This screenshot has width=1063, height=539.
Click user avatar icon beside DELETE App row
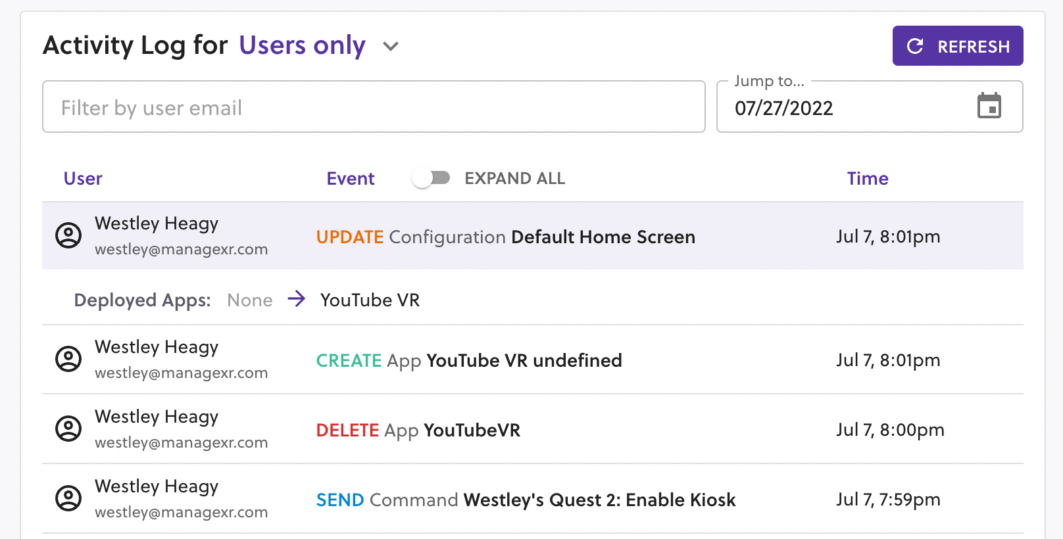click(x=68, y=429)
